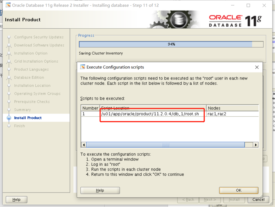The image size is (275, 207).
Task: Select Installation Location step
Action: [32, 85]
